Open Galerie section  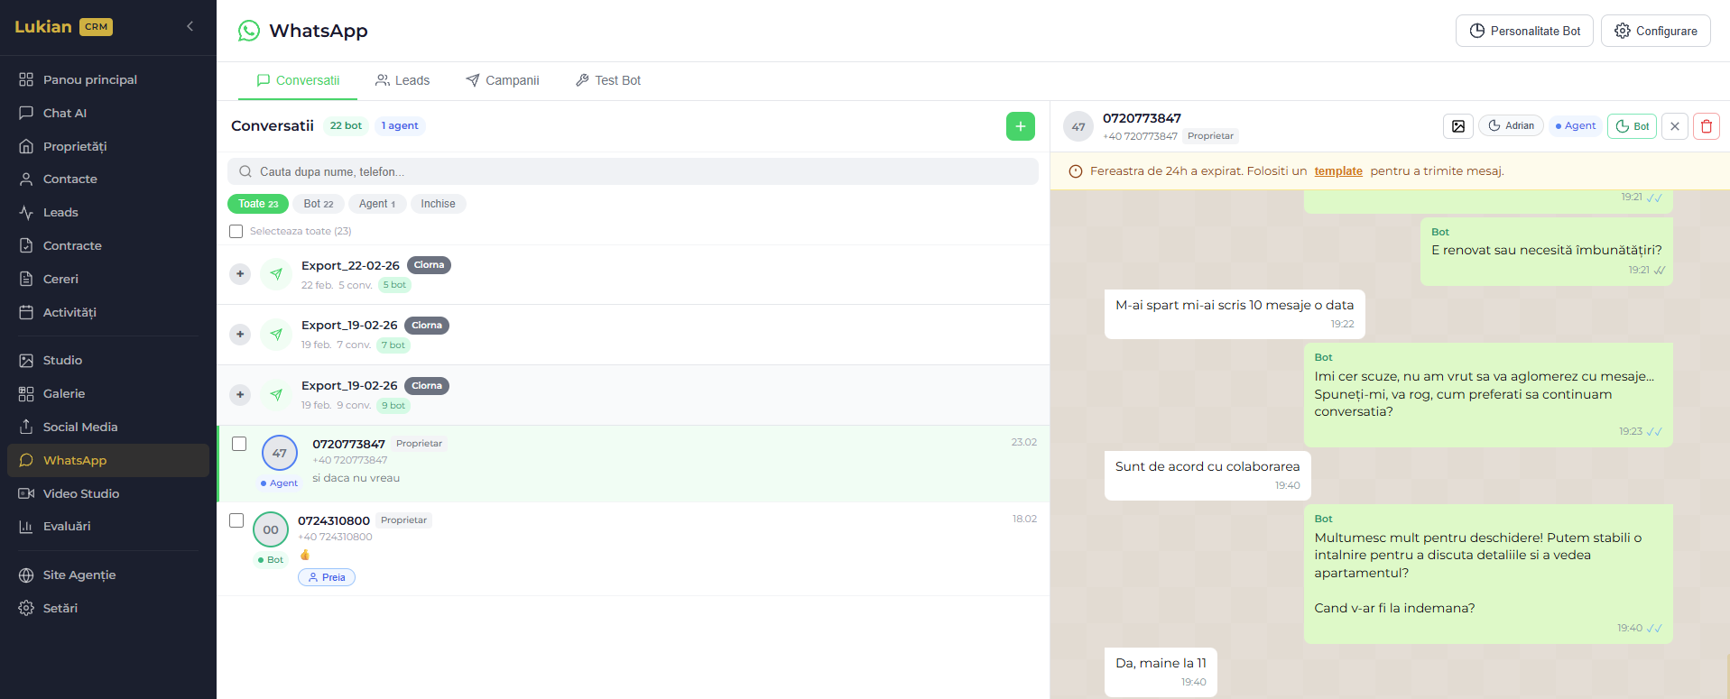108,393
